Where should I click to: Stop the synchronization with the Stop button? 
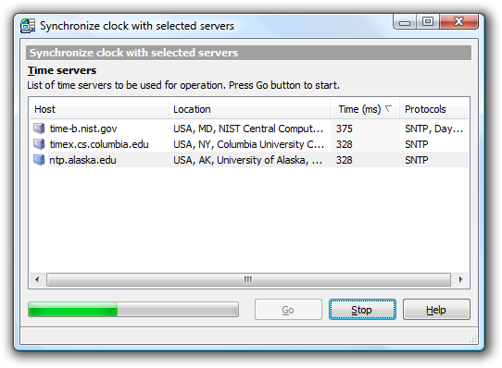(x=362, y=310)
